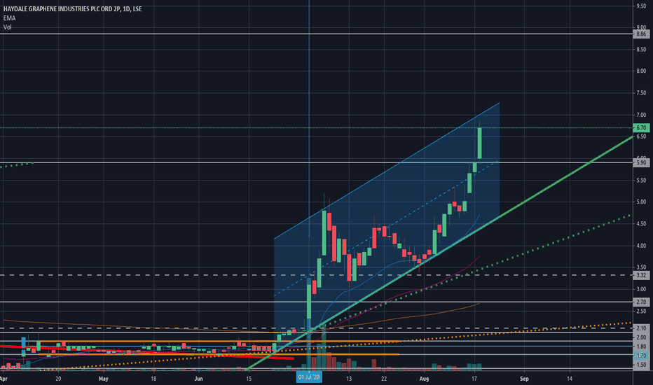This screenshot has width=653, height=385.
Task: Click the May time axis label
Action: (103, 379)
